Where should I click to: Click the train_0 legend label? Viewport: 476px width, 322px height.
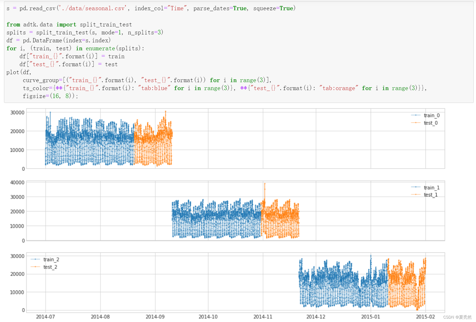[x=431, y=115]
